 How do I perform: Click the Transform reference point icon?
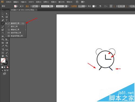tap(111, 6)
